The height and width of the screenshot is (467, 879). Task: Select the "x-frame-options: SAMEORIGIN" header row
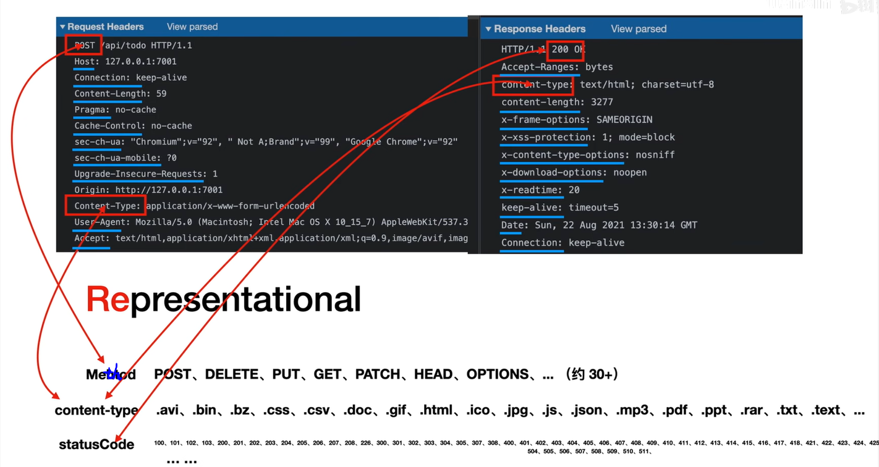tap(577, 120)
